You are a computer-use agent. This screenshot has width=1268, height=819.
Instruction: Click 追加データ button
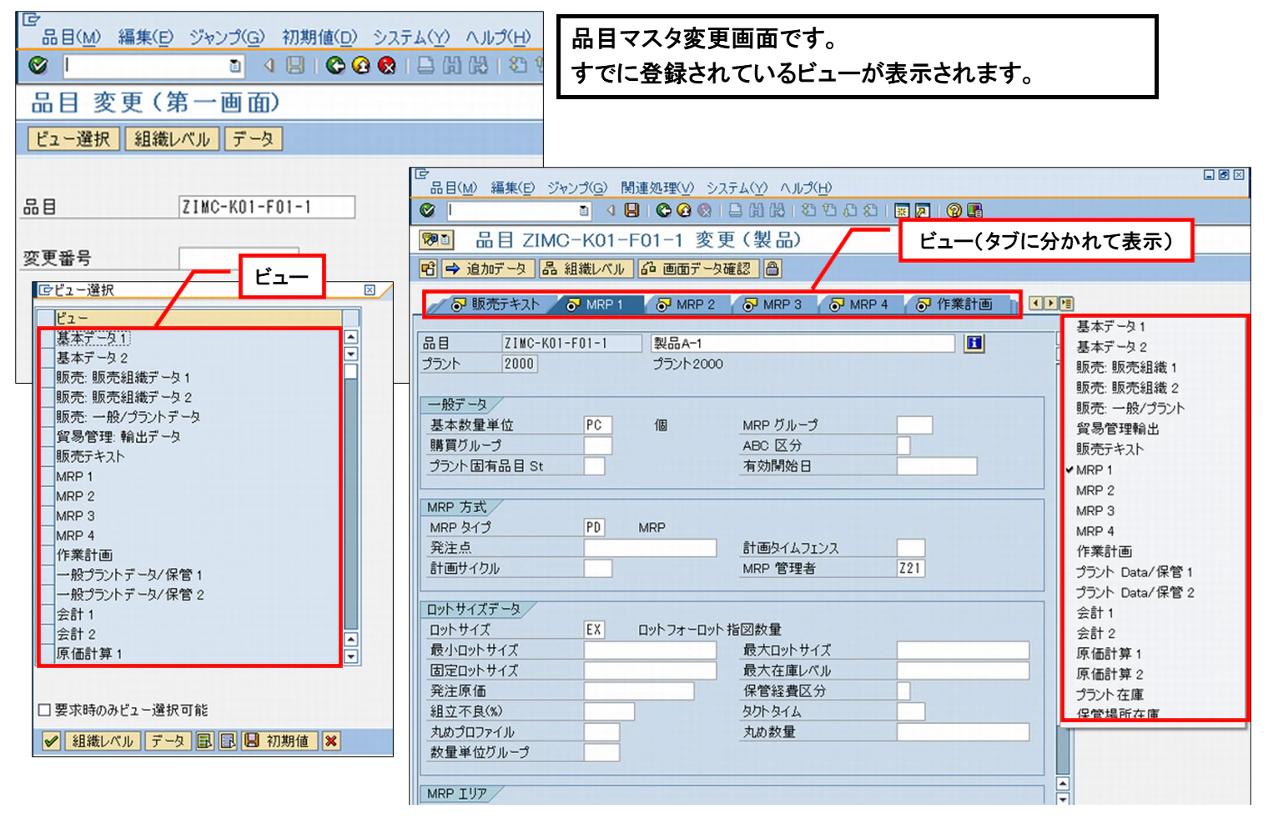click(487, 269)
